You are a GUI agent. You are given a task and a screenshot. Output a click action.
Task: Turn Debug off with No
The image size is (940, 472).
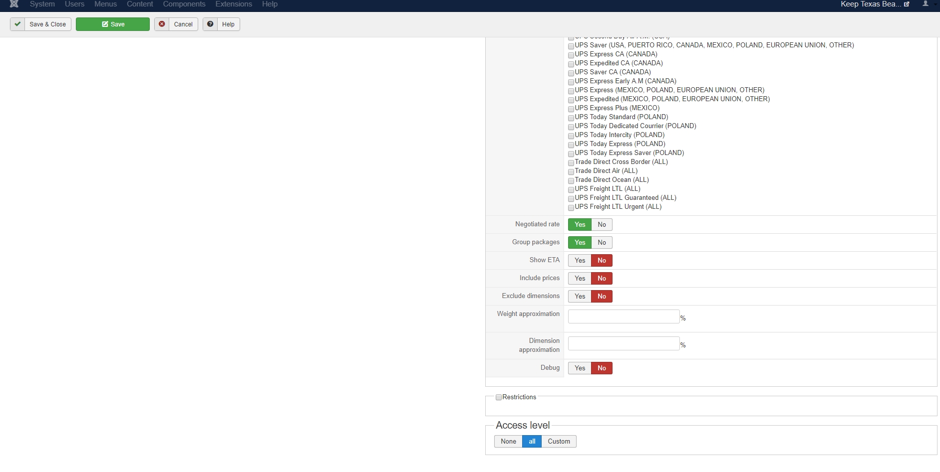point(602,368)
